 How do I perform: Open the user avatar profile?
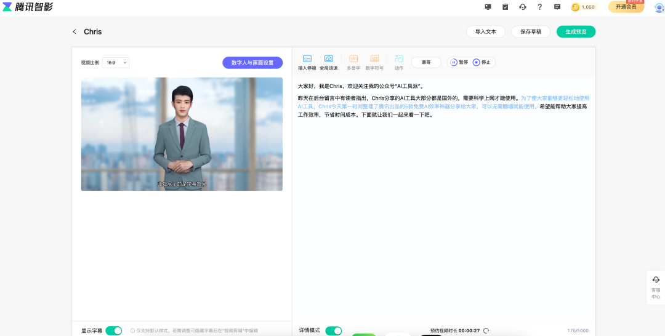point(659,7)
